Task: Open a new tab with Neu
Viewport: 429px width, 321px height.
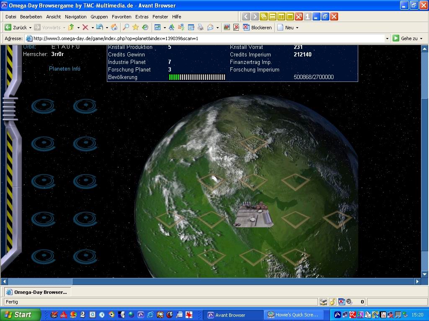Action: click(286, 27)
